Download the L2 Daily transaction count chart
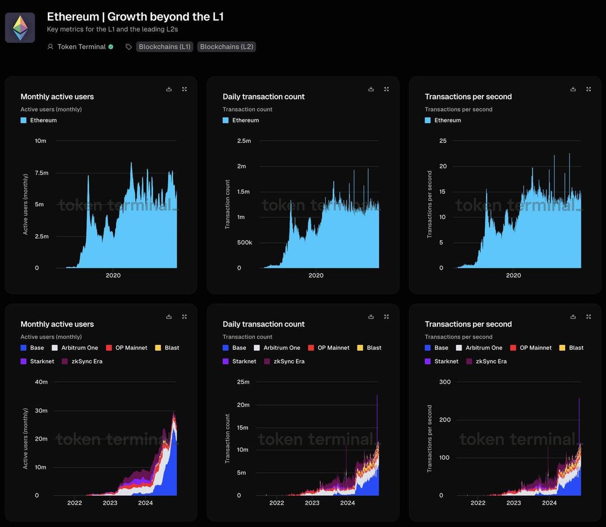 tap(371, 317)
